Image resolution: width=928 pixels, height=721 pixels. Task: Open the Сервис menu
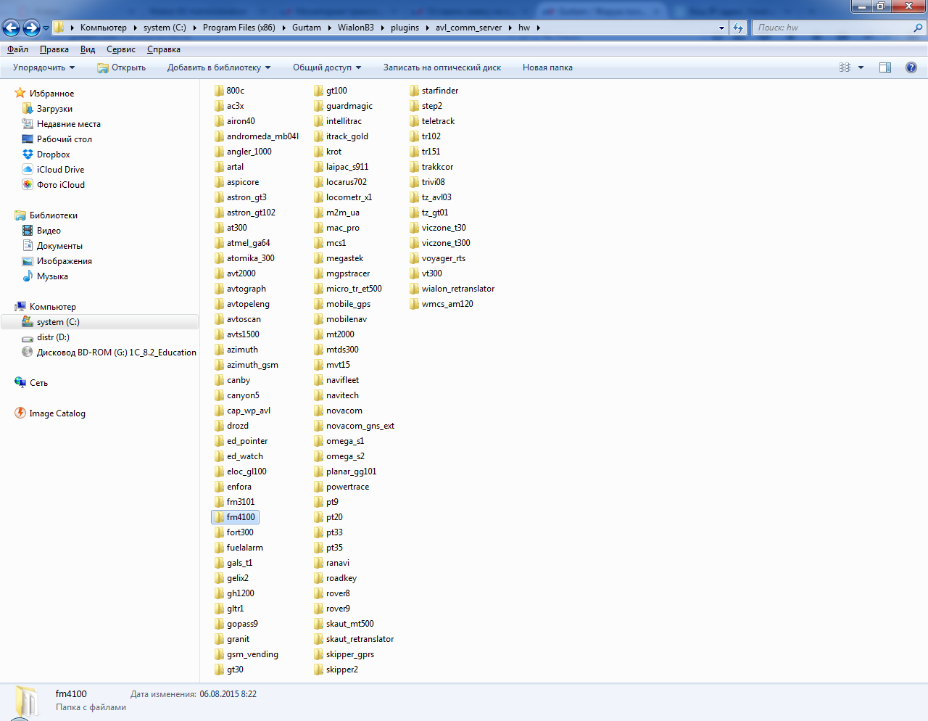(x=120, y=49)
